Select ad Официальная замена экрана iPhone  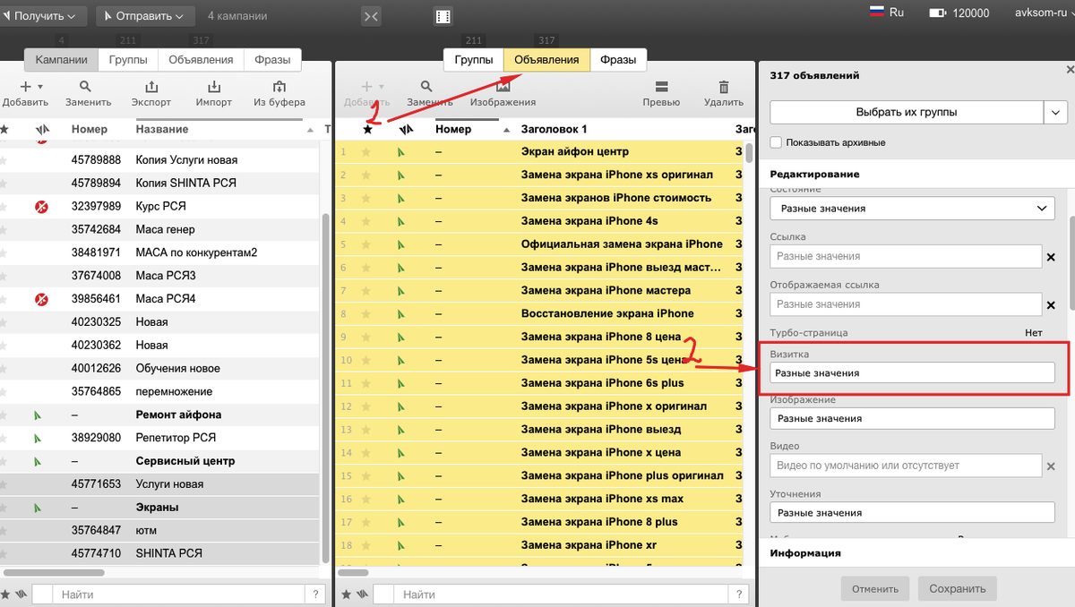click(539, 244)
